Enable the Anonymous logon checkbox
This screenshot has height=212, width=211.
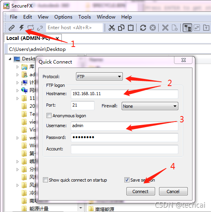49,116
